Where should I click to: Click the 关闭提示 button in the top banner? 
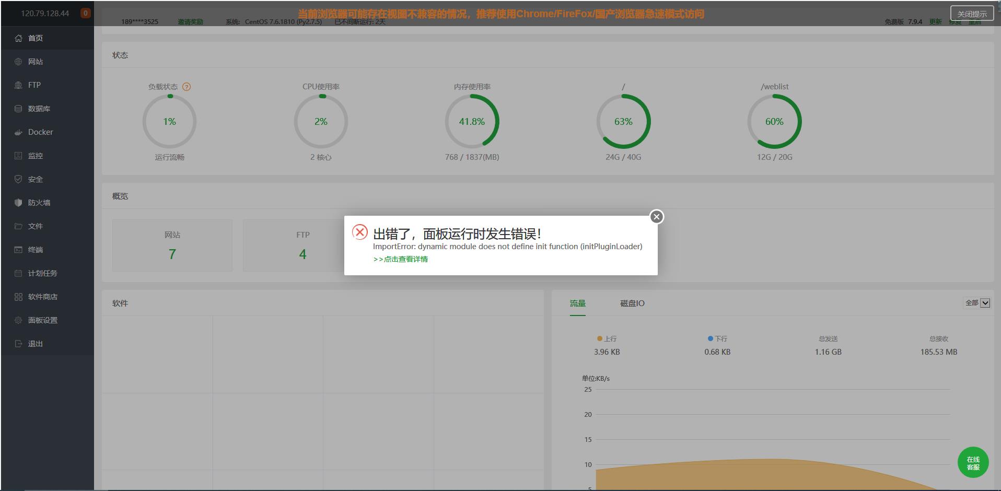pyautogui.click(x=972, y=14)
